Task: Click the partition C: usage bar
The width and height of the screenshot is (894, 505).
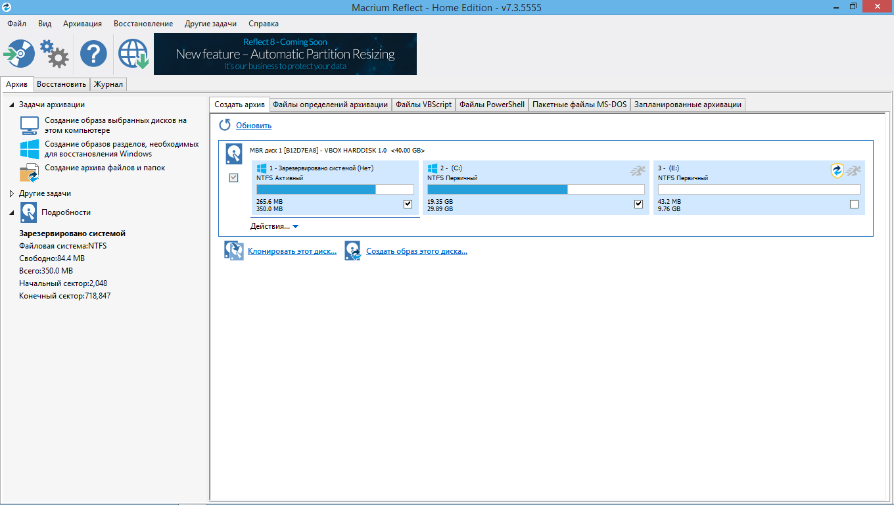Action: [x=536, y=189]
